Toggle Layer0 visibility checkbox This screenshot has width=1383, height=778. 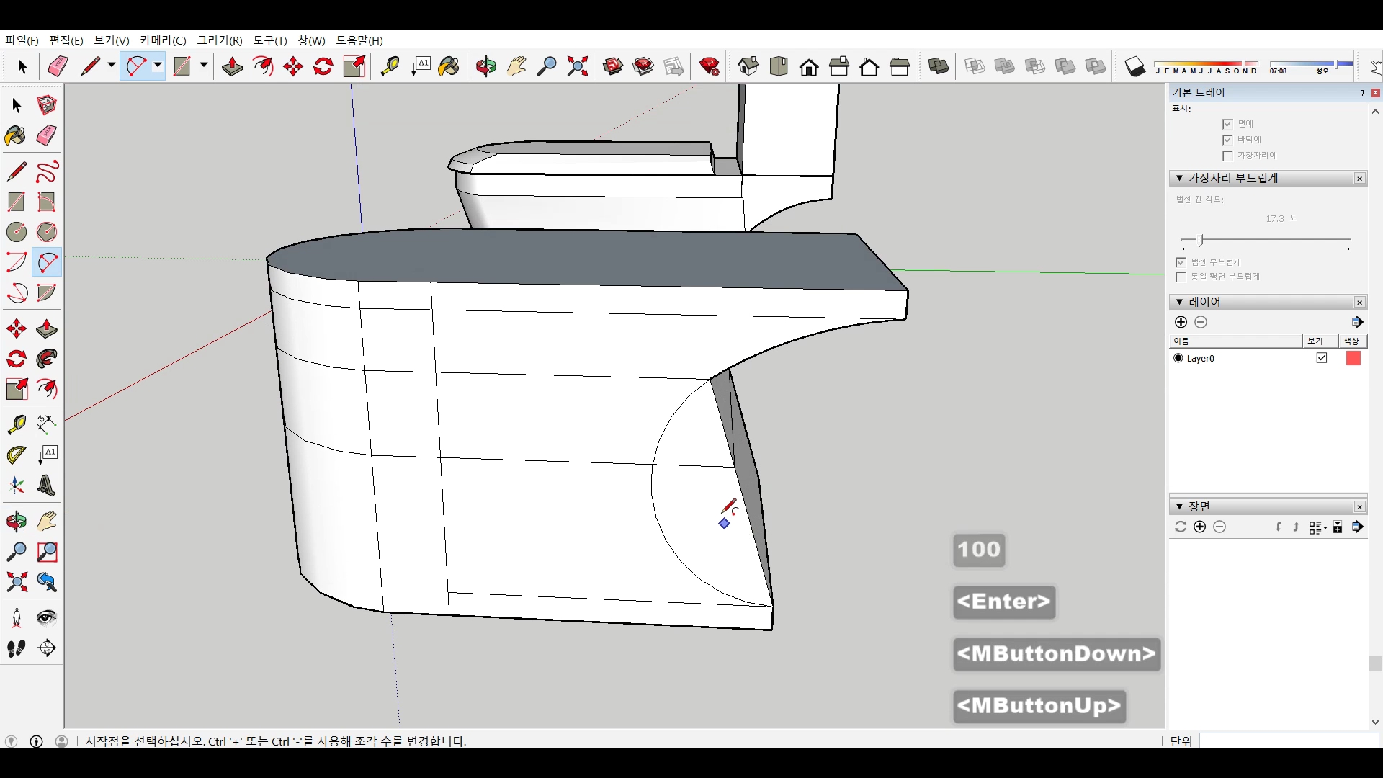tap(1322, 358)
